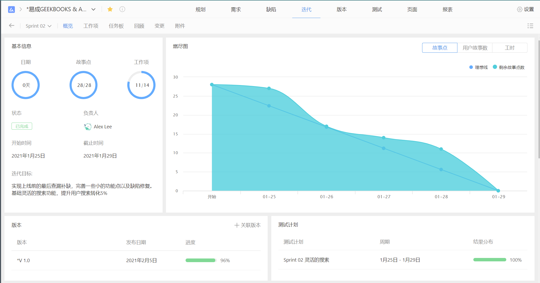Click the V 1.0 progress bar
This screenshot has width=540, height=283.
click(x=200, y=260)
